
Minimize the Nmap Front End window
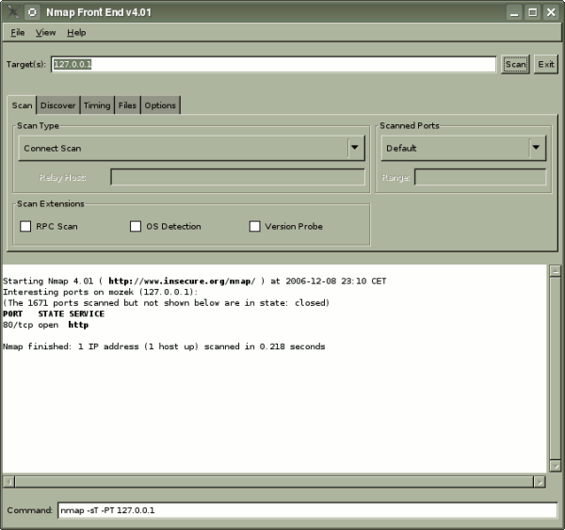point(514,12)
